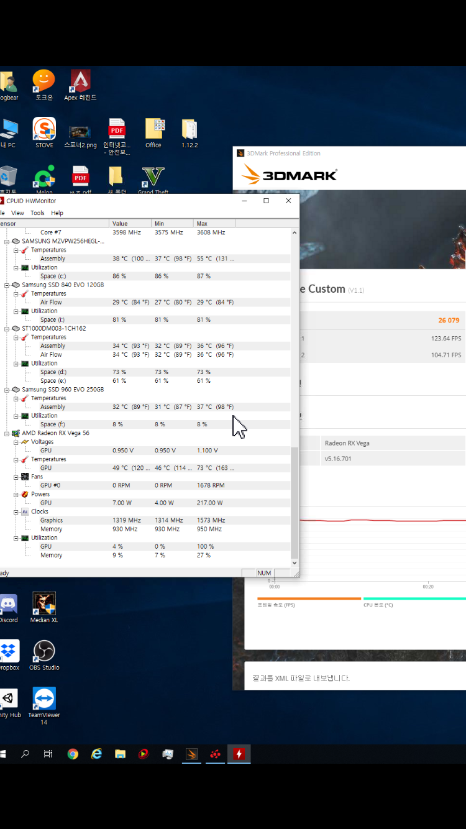
Task: Open the Dropbox desktop shortcut
Action: [9, 655]
